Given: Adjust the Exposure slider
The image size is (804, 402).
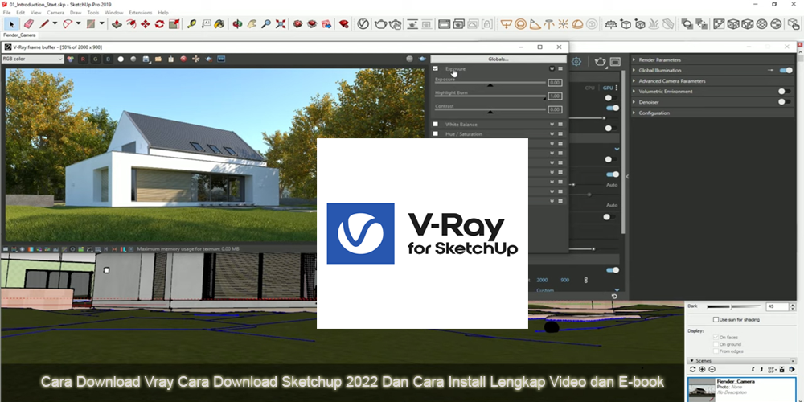Looking at the screenshot, I should 490,84.
